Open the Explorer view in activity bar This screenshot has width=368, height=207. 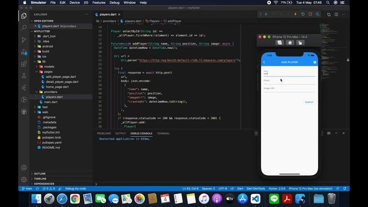(24, 16)
